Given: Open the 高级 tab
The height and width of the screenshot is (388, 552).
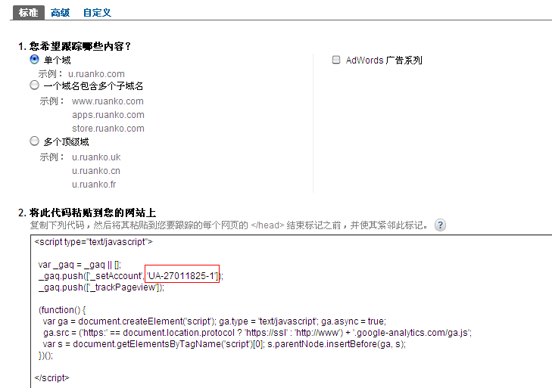Looking at the screenshot, I should click(61, 13).
